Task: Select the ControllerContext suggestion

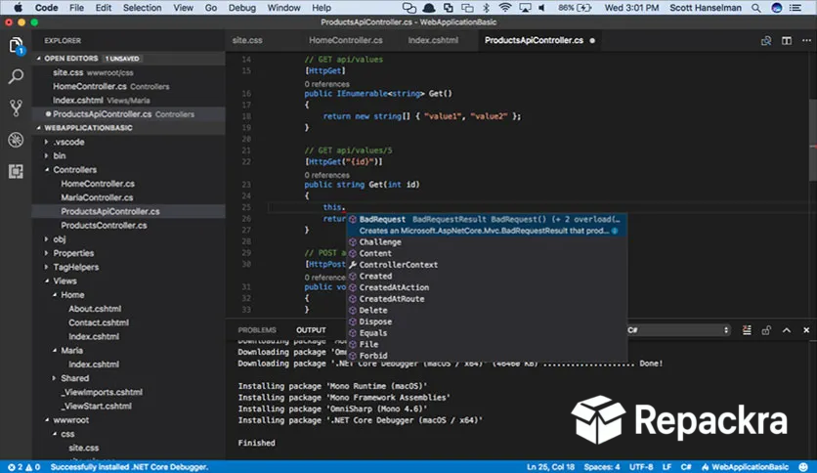Action: click(487, 265)
